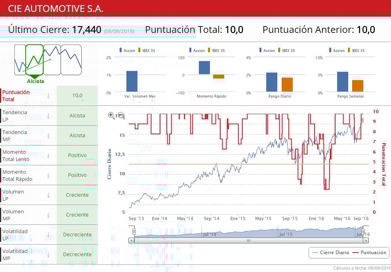391x272 pixels.
Task: Toggle IBEX 35 legend in Var. Volumen Mes chart
Action: point(147,50)
